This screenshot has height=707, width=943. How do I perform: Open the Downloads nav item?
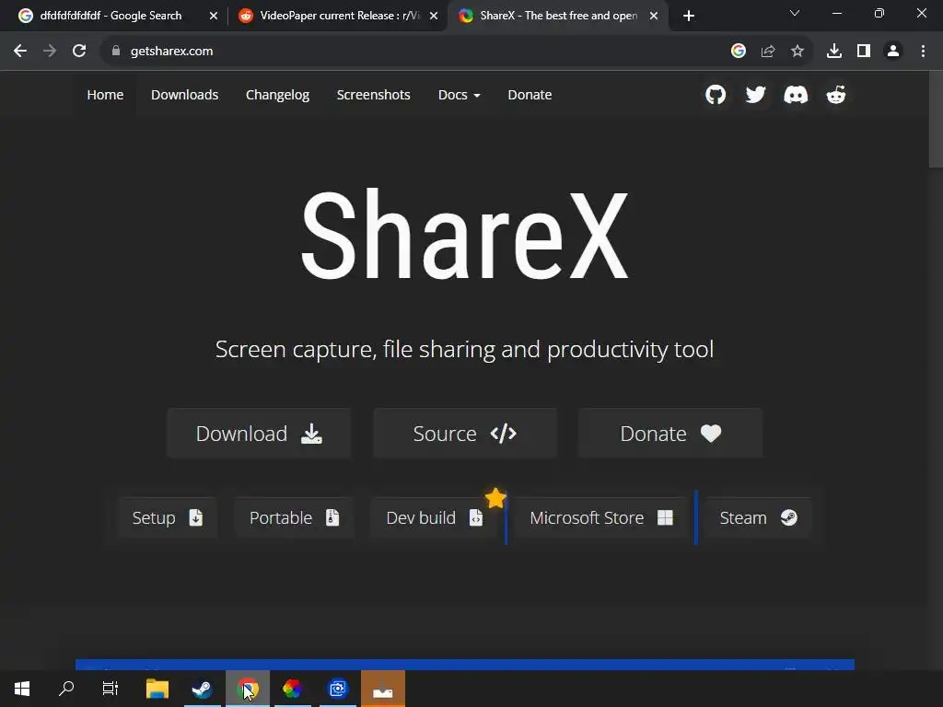click(184, 95)
